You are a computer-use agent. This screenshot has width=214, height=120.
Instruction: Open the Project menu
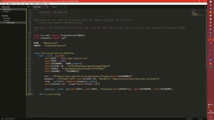pos(34,4)
